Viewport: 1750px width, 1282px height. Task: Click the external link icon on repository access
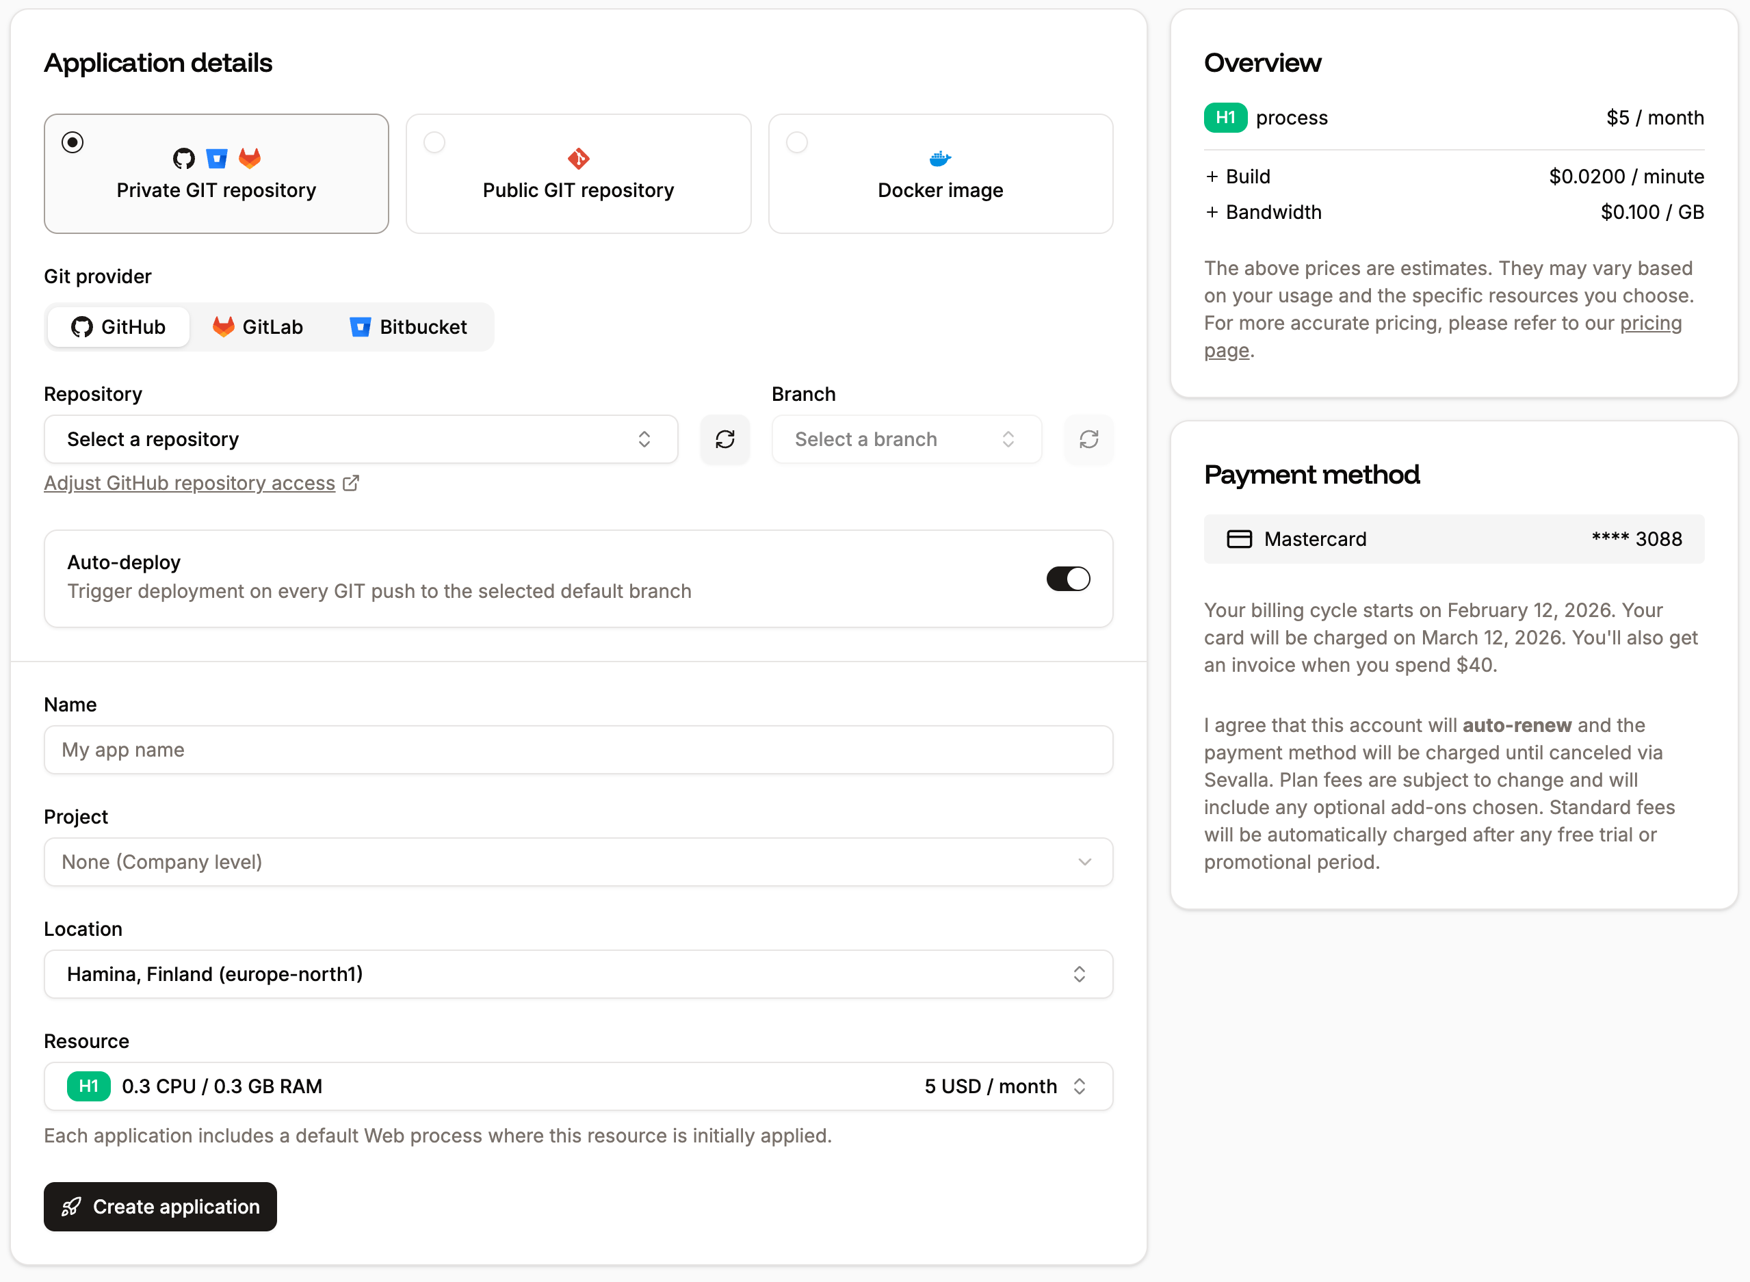click(x=352, y=482)
